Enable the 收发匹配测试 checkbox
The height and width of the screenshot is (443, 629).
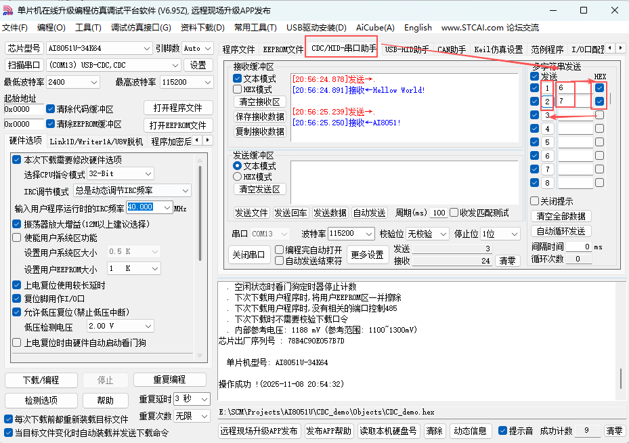(455, 213)
